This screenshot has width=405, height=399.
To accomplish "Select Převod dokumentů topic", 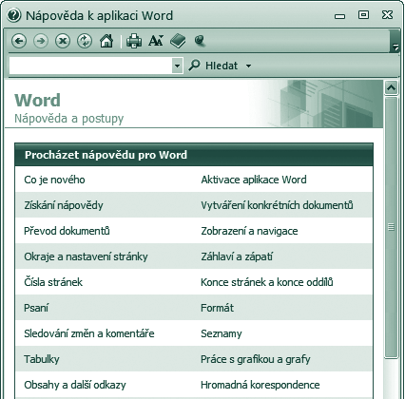I will pyautogui.click(x=67, y=231).
